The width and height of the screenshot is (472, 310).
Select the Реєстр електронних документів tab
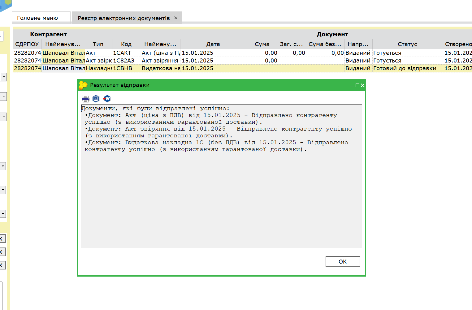pos(123,18)
